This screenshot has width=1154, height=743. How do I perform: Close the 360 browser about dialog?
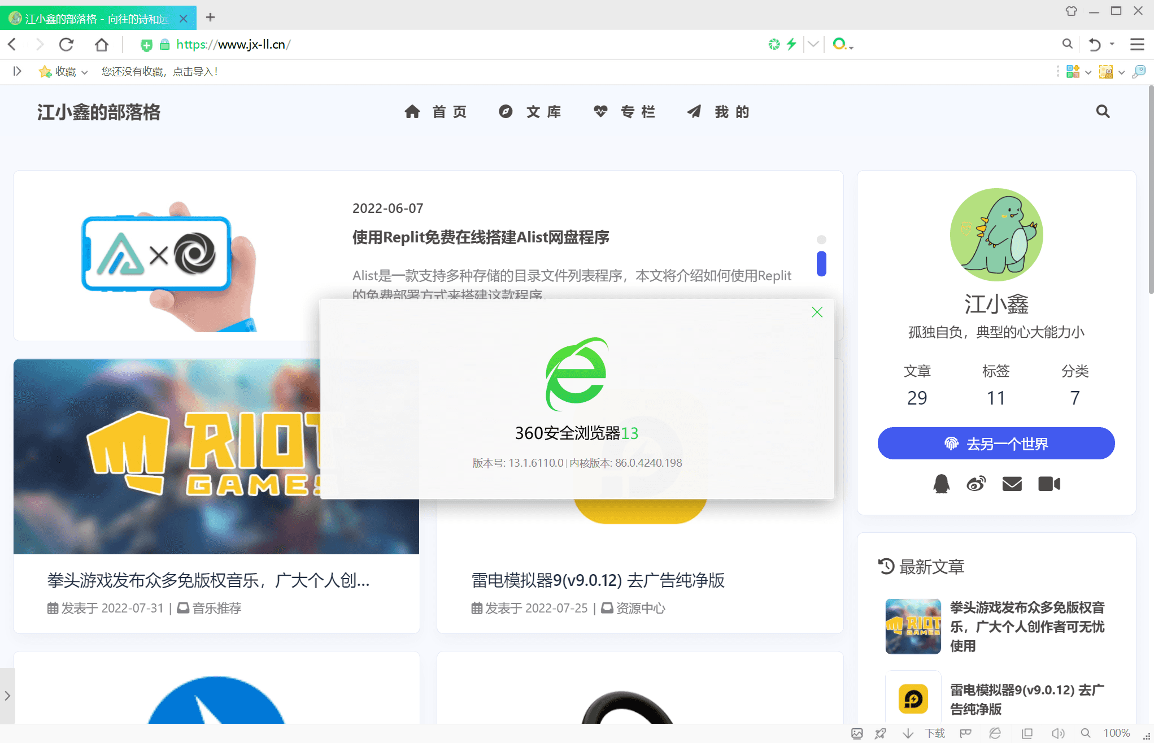[x=817, y=312]
